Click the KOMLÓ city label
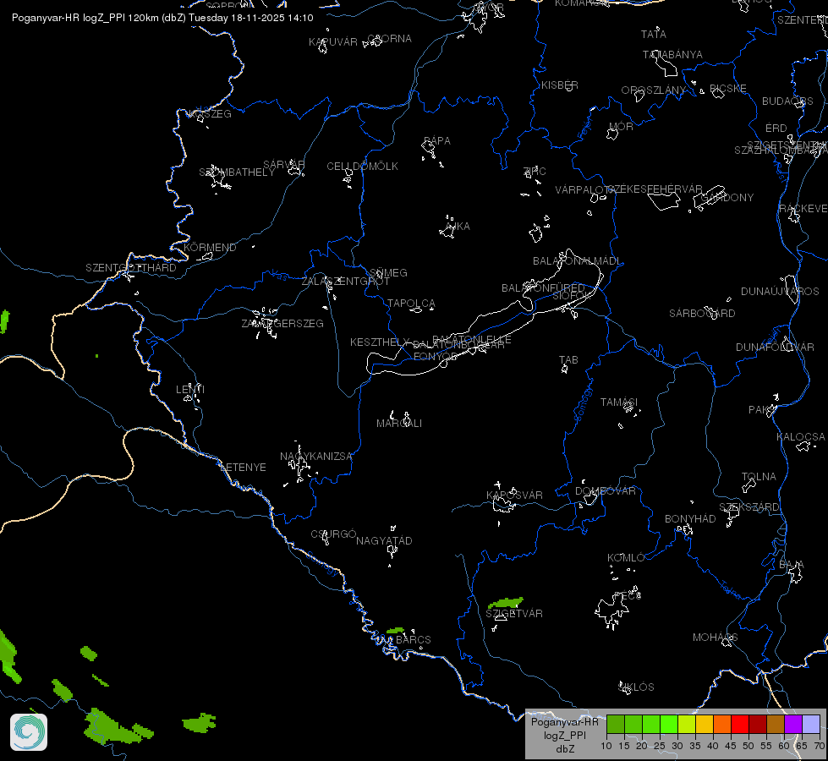This screenshot has width=828, height=761. [x=626, y=558]
